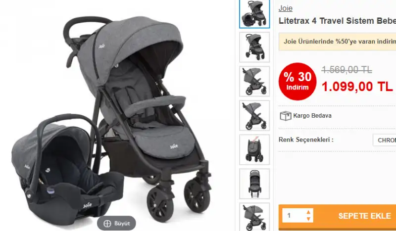The width and height of the screenshot is (396, 231).
Task: Click the red %30 İndirim discount badge
Action: (297, 81)
